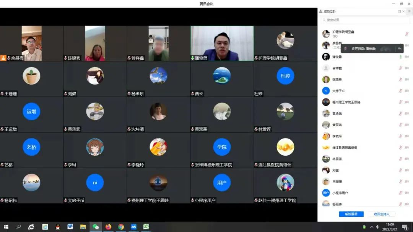Click camera icon for 曾祥鑫 in list

(406, 68)
